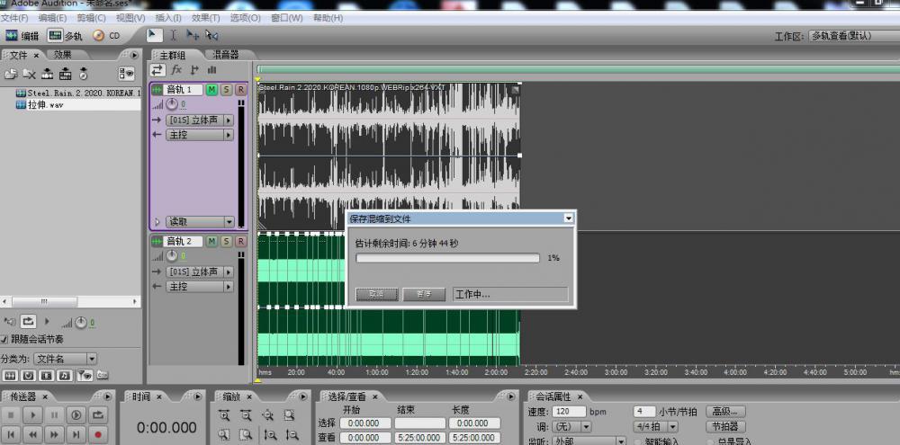This screenshot has width=900, height=445.
Task: Select 拉伸.wav in the file list
Action: point(45,105)
